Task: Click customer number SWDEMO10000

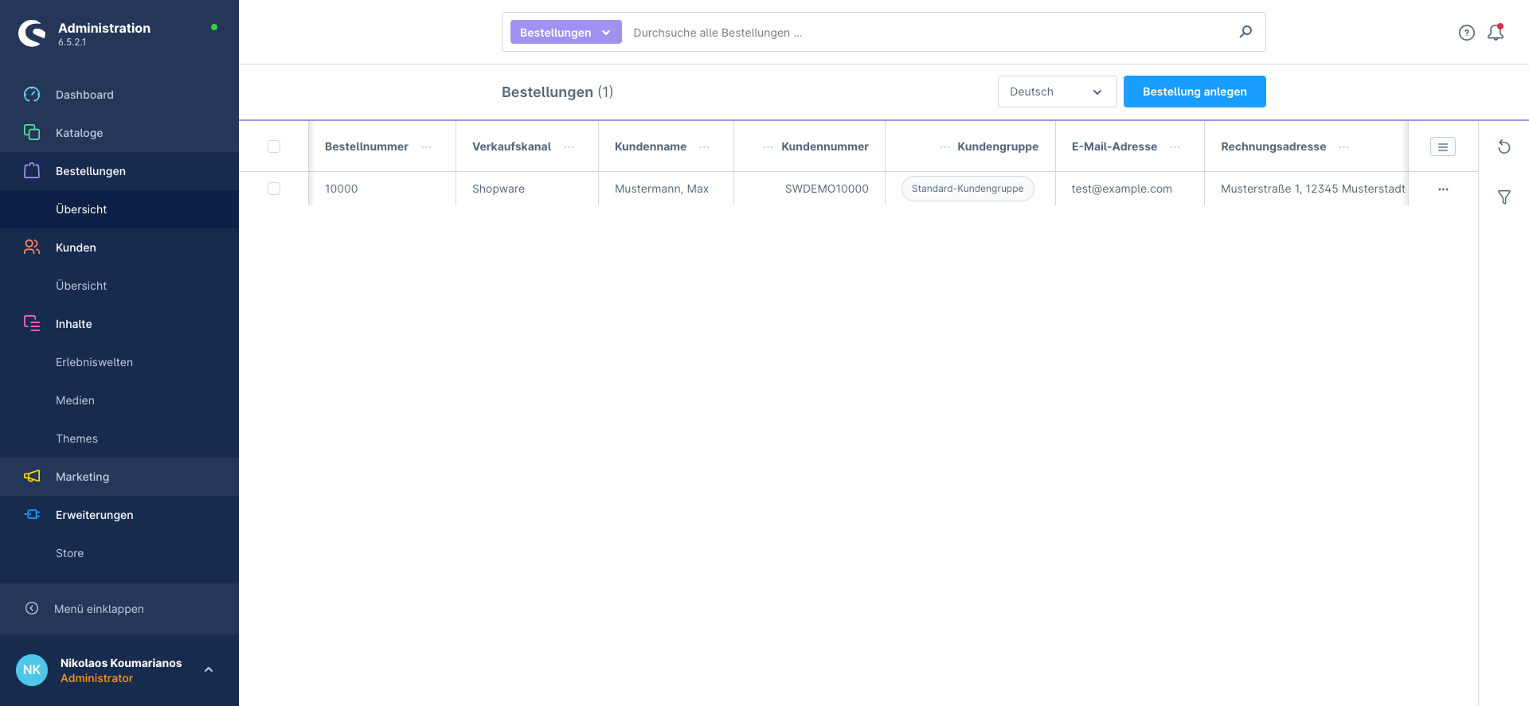Action: coord(827,189)
